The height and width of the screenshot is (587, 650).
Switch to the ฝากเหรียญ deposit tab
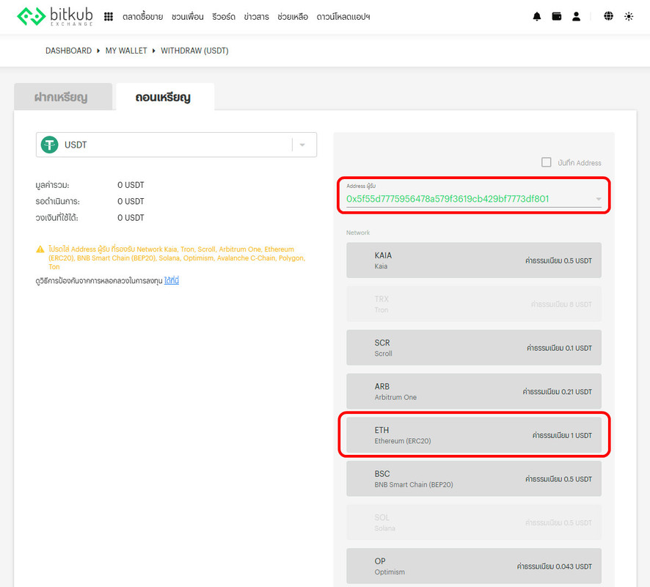(x=63, y=97)
